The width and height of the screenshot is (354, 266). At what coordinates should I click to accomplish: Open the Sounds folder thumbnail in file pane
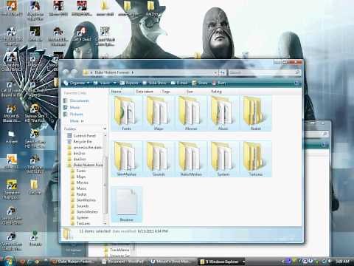pyautogui.click(x=159, y=159)
